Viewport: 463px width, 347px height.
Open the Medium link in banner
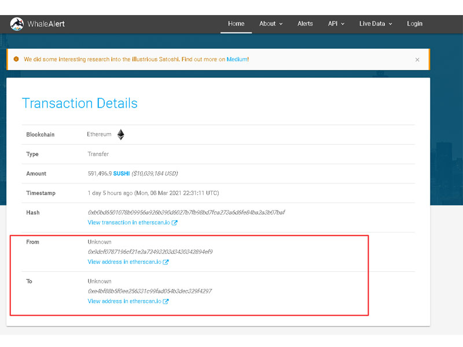click(237, 60)
